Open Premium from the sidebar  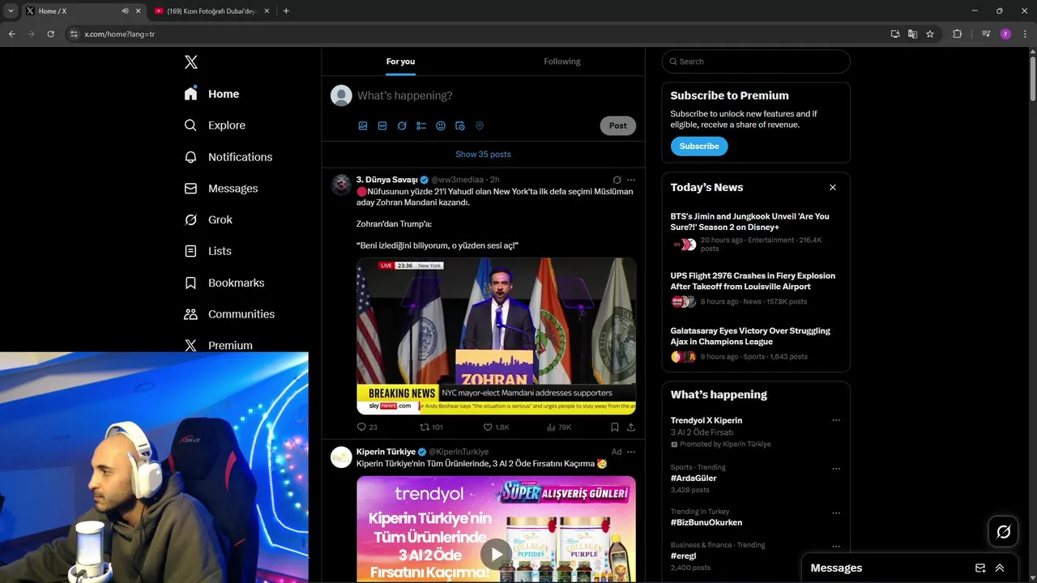click(x=218, y=345)
